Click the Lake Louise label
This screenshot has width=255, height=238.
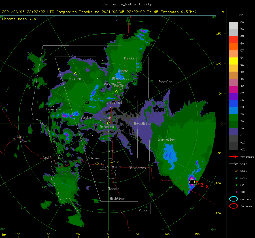tap(22, 139)
